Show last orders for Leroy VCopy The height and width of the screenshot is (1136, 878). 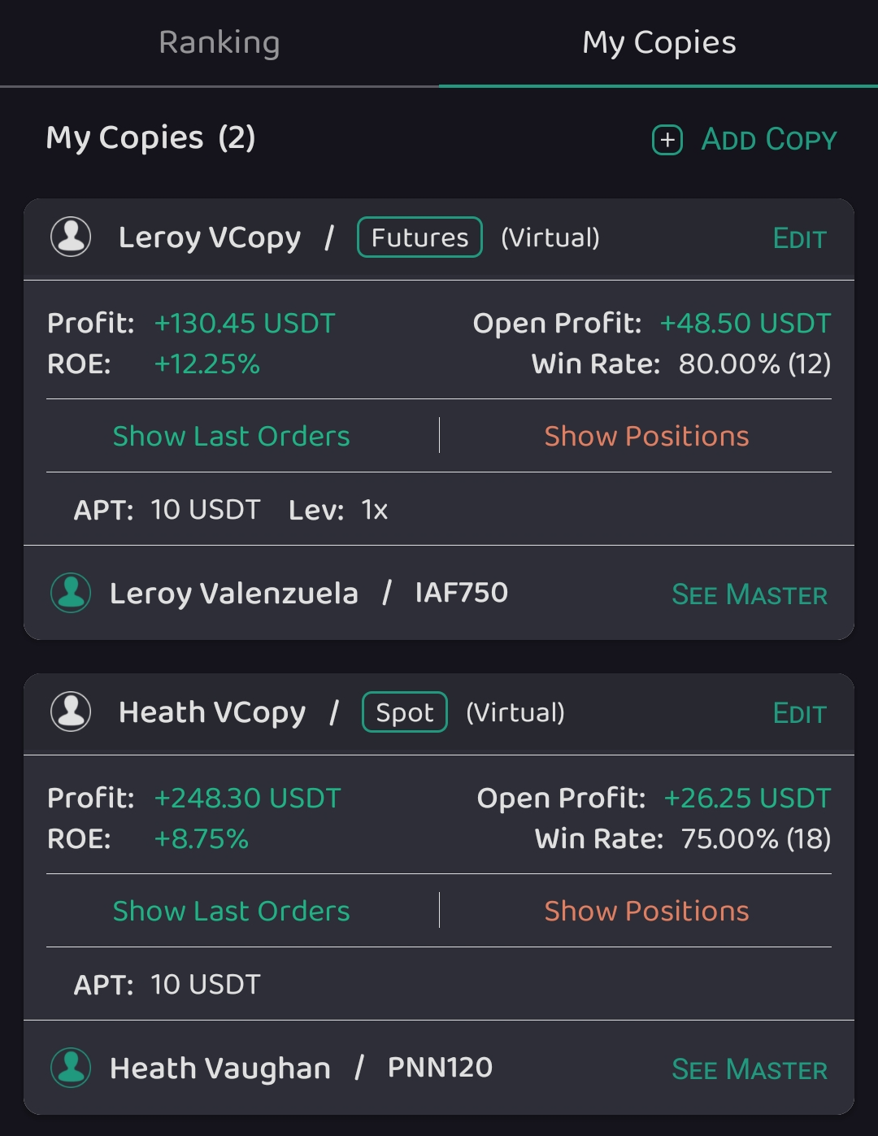pyautogui.click(x=231, y=436)
